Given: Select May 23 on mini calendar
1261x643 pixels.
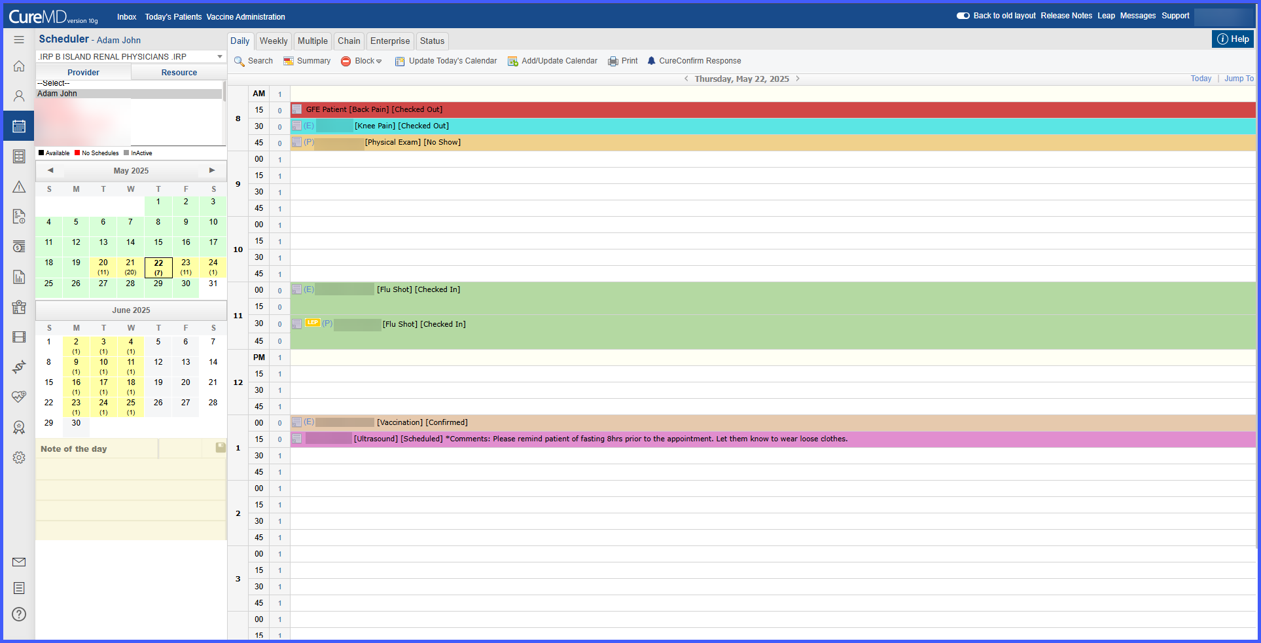Looking at the screenshot, I should pyautogui.click(x=186, y=266).
